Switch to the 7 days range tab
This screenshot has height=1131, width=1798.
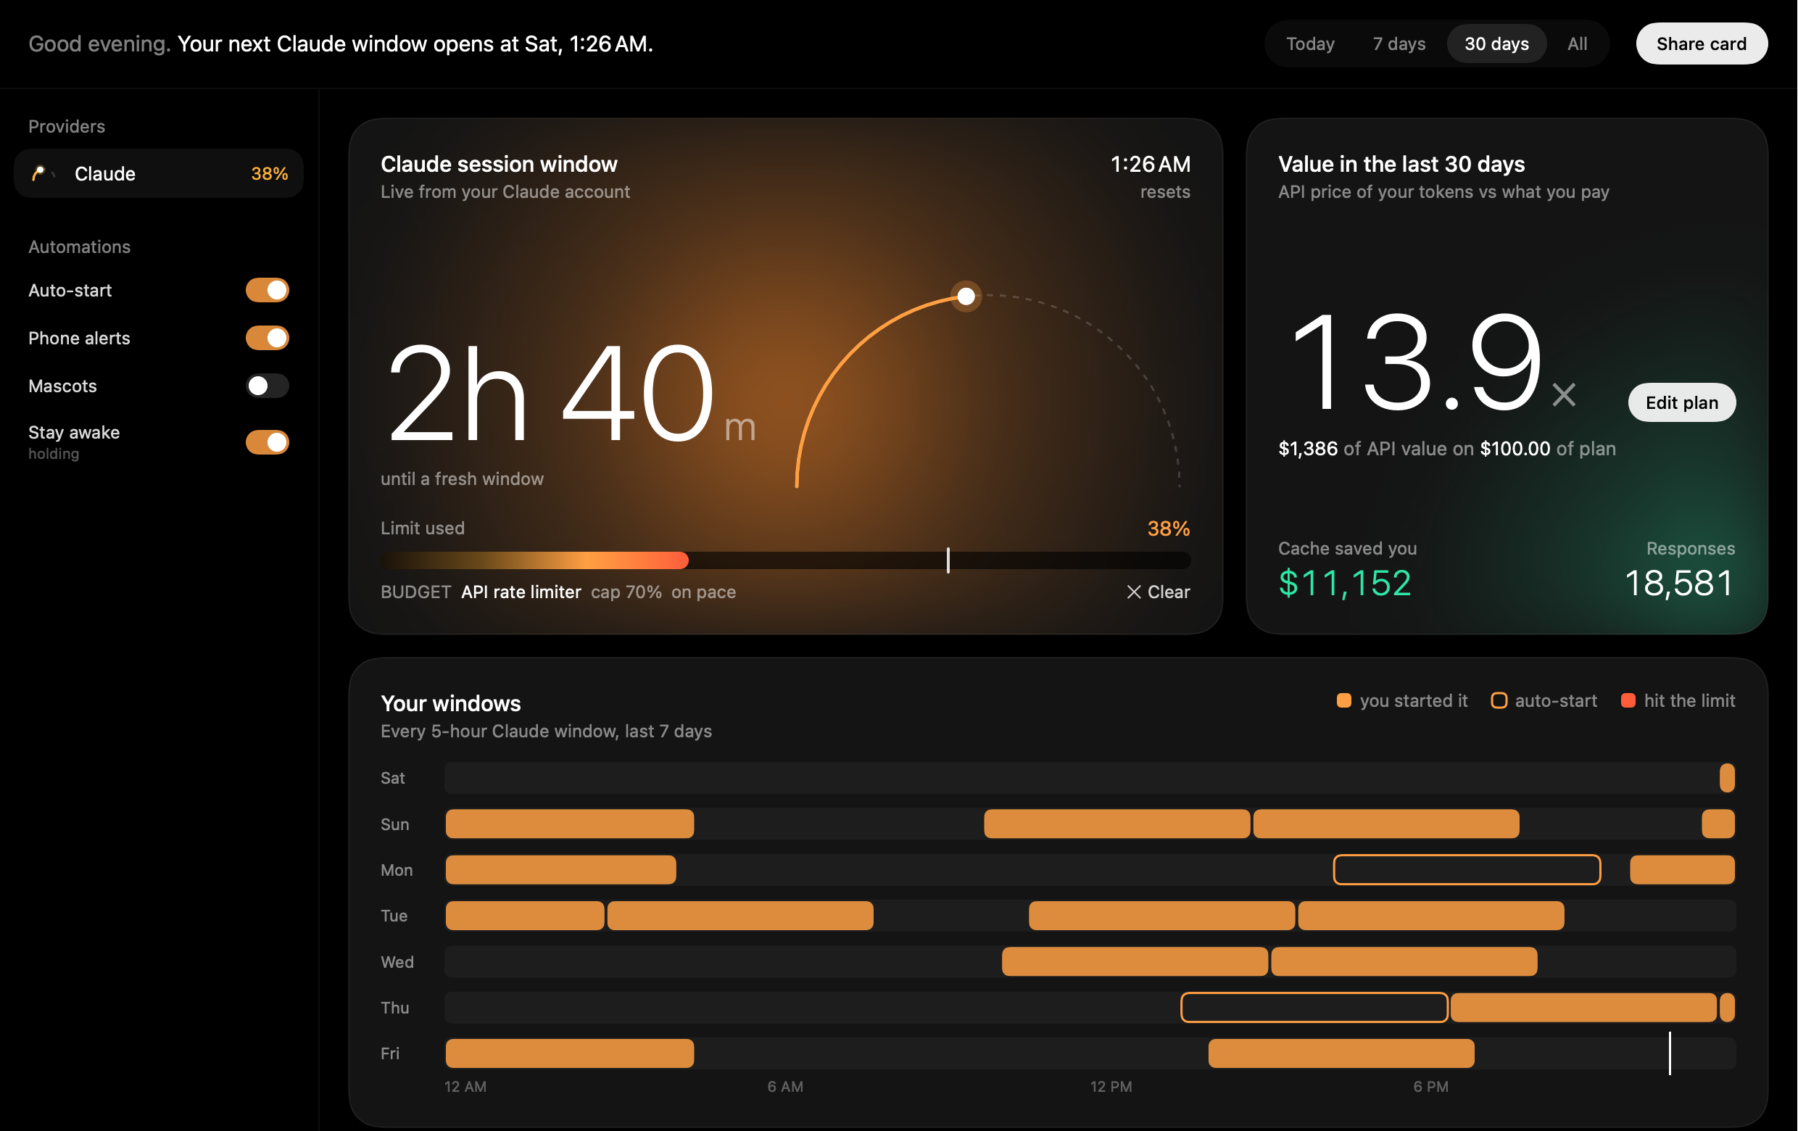click(1399, 44)
